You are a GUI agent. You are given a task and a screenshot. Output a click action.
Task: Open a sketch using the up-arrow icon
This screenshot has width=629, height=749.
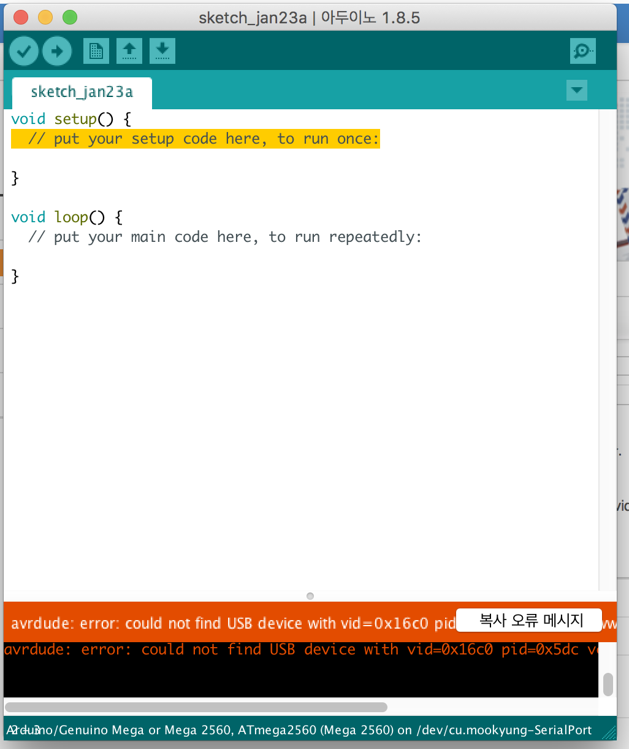tap(129, 51)
